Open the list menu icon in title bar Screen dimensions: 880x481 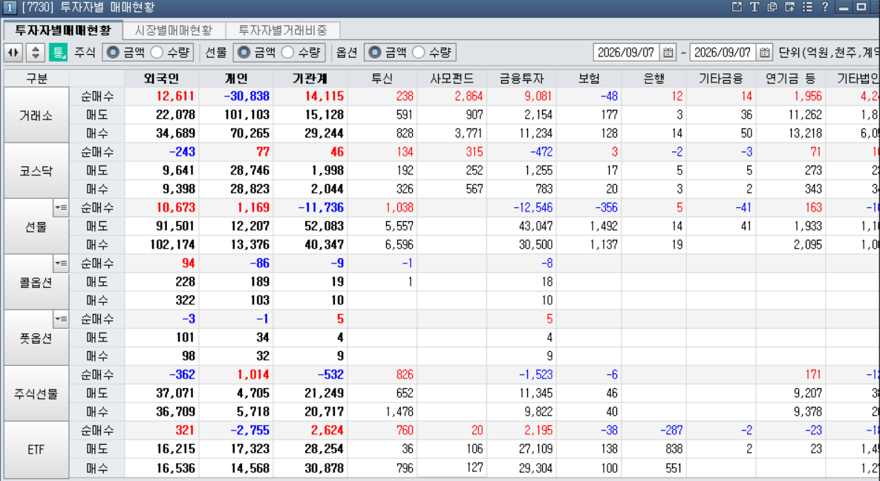tap(808, 7)
